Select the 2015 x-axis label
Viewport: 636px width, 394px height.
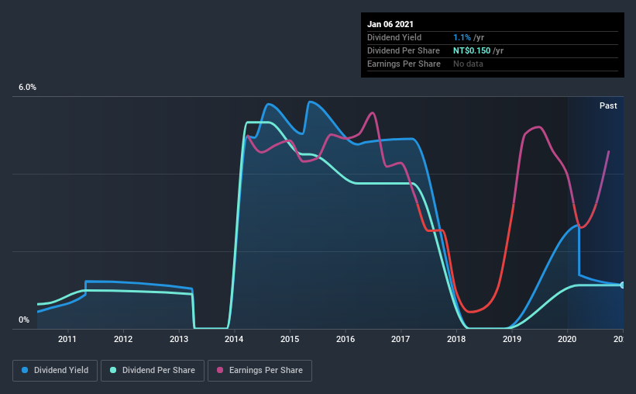[290, 339]
